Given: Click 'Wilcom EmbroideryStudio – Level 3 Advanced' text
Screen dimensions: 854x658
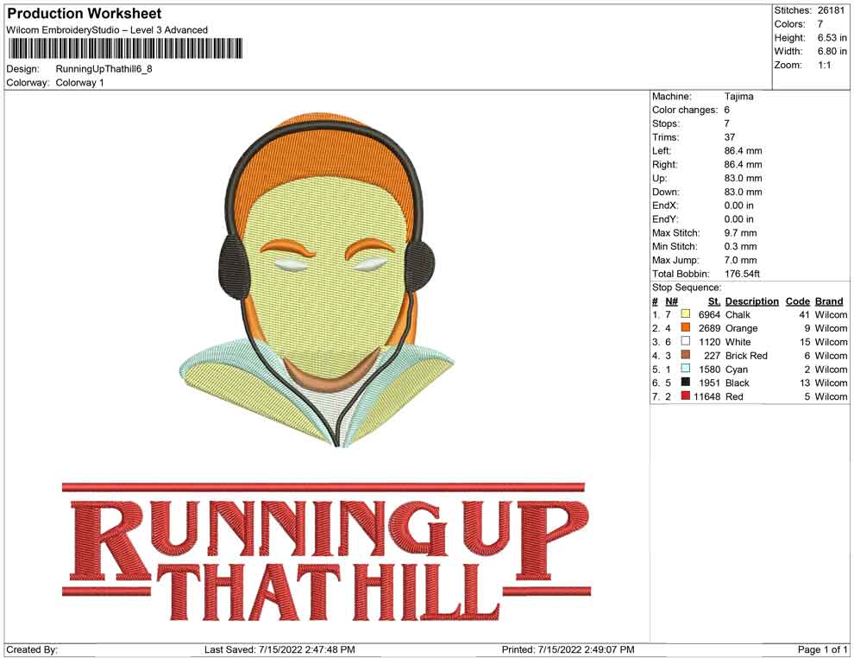Looking at the screenshot, I should (x=107, y=30).
